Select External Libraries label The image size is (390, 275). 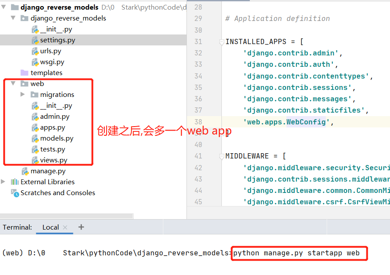click(x=48, y=182)
